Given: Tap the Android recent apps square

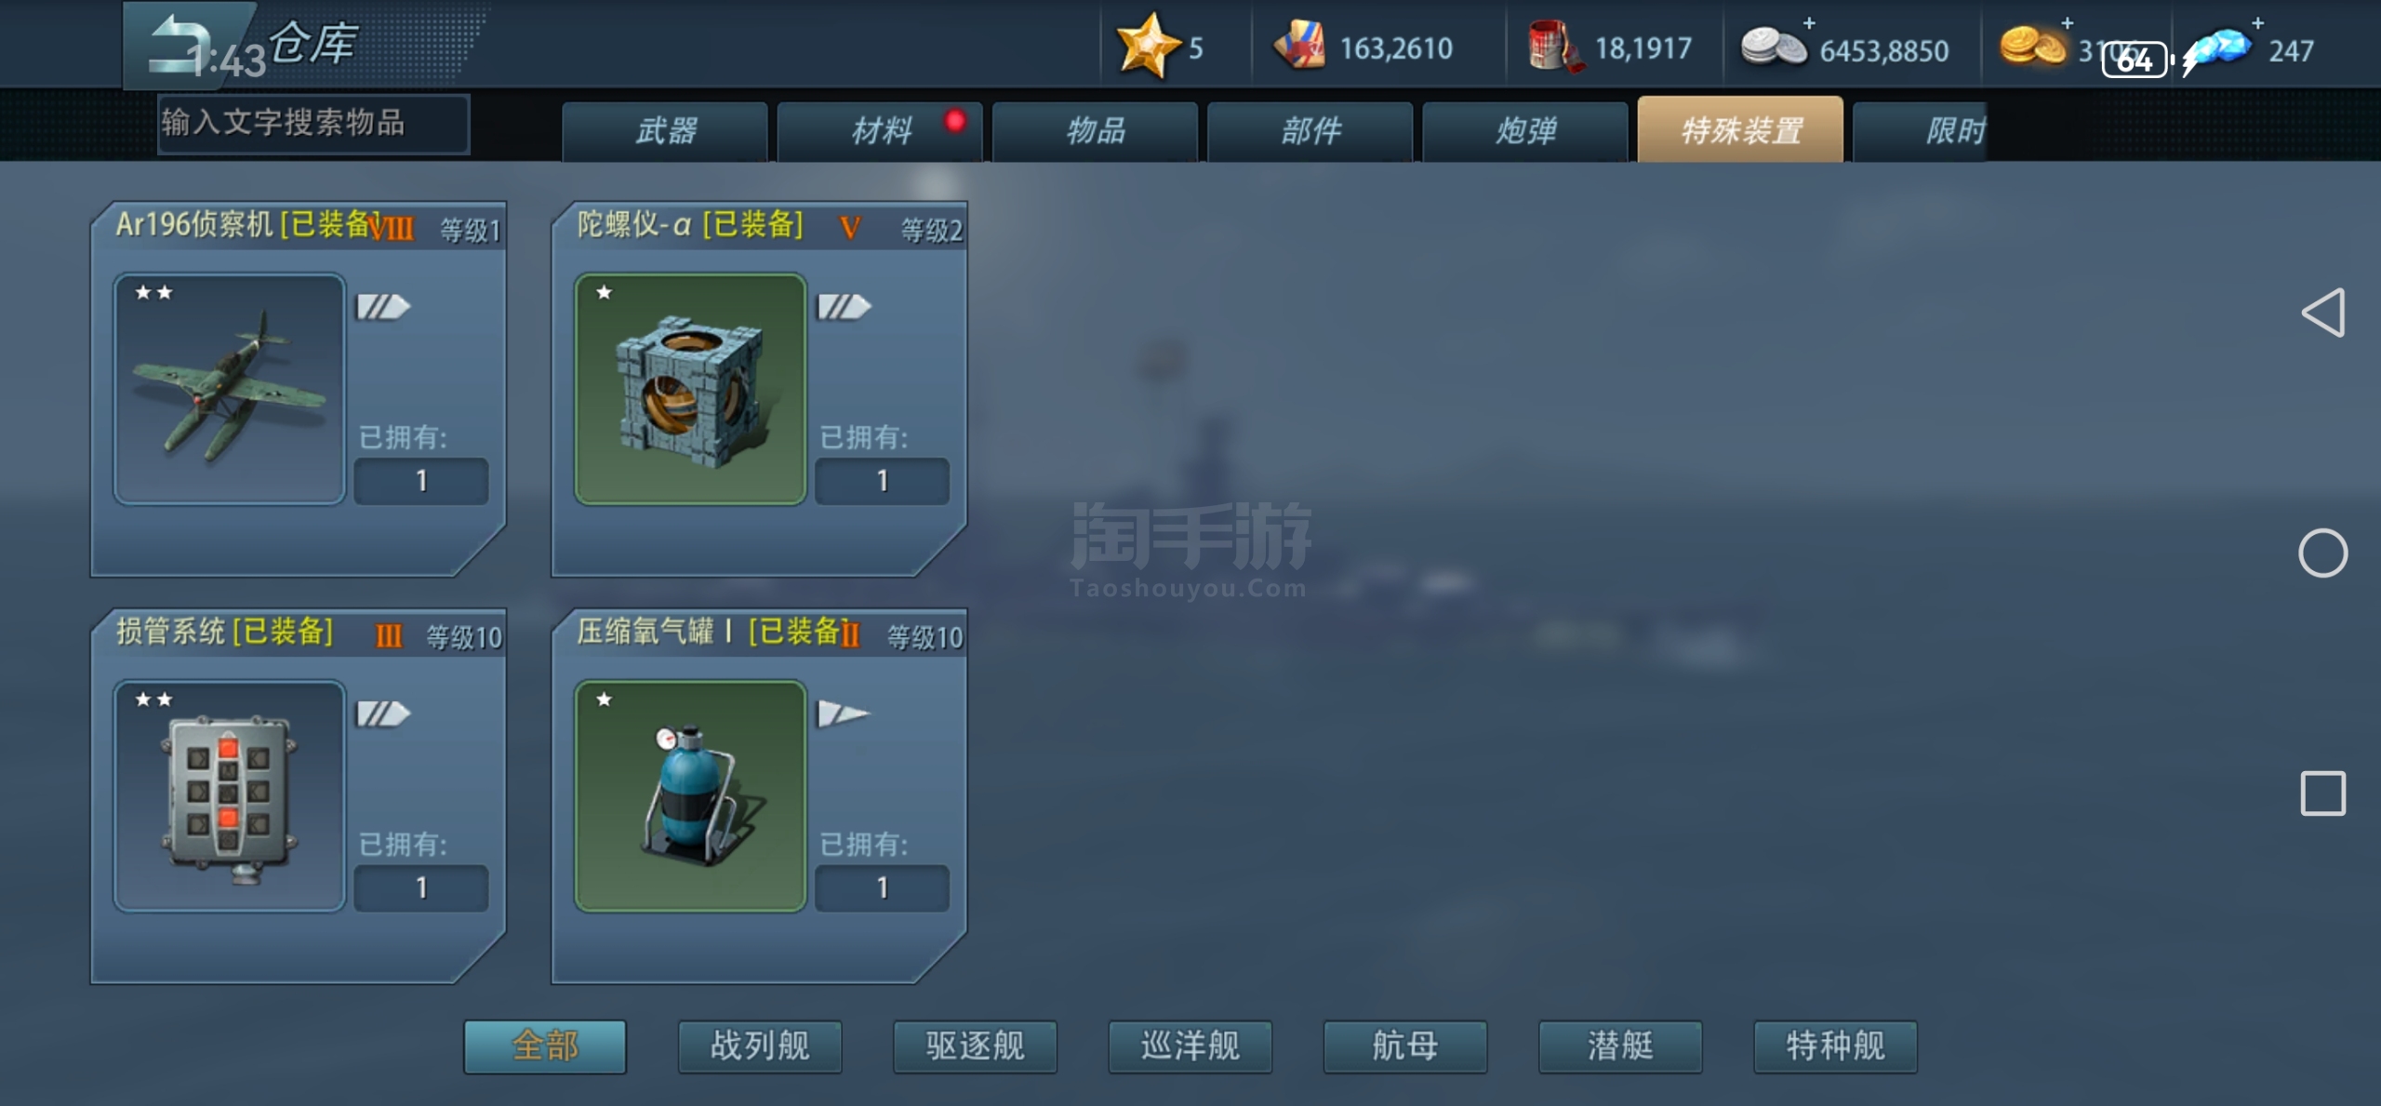Looking at the screenshot, I should click(x=2322, y=793).
